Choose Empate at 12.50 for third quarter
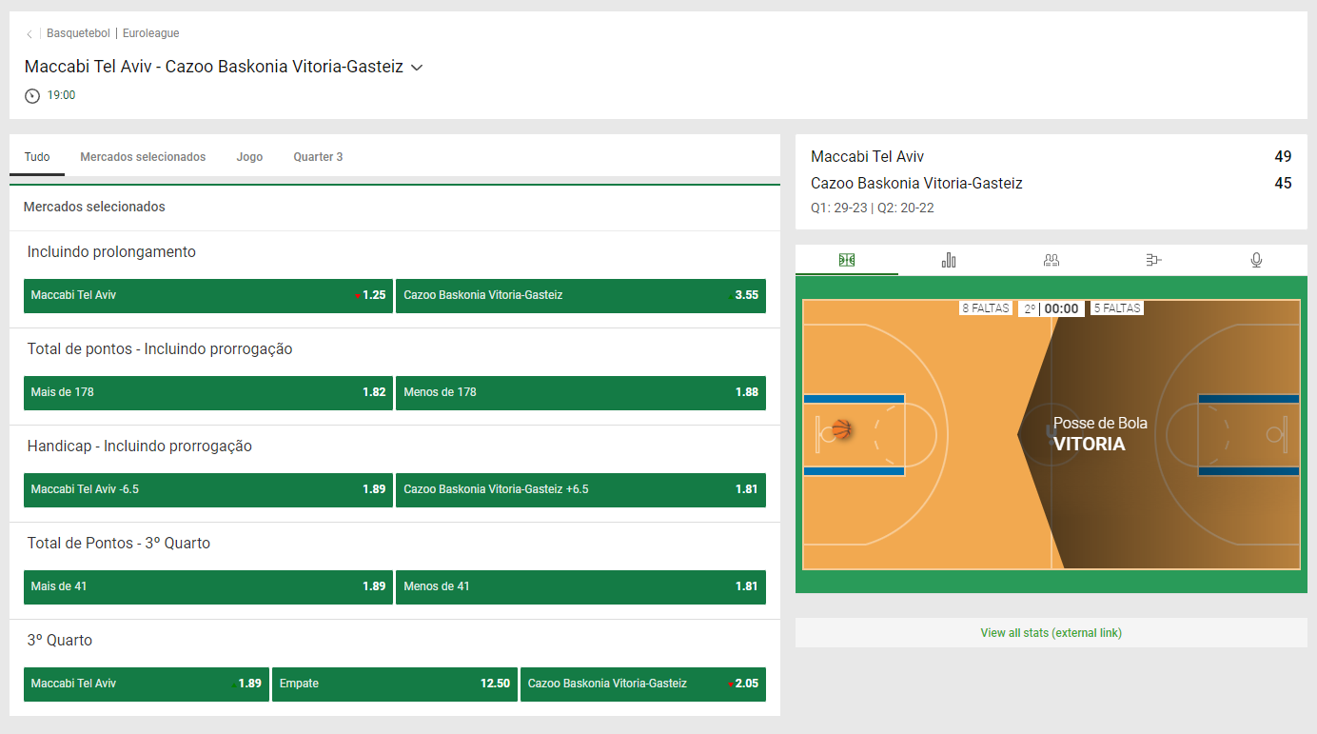1317x734 pixels. coord(394,684)
